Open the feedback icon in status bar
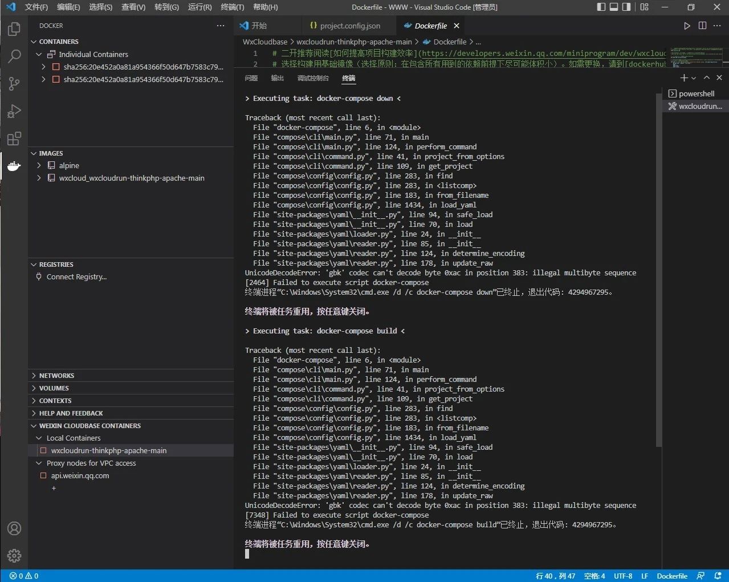This screenshot has width=729, height=582. pos(701,576)
